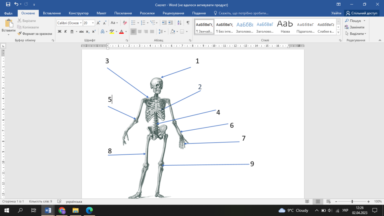Open File Explorer from the taskbar
The width and height of the screenshot is (384, 216).
[76, 210]
